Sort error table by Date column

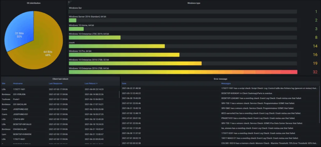click(124, 84)
